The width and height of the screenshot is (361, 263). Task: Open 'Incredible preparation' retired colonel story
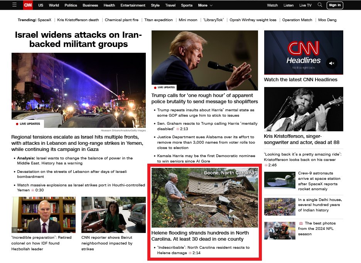pyautogui.click(x=41, y=243)
